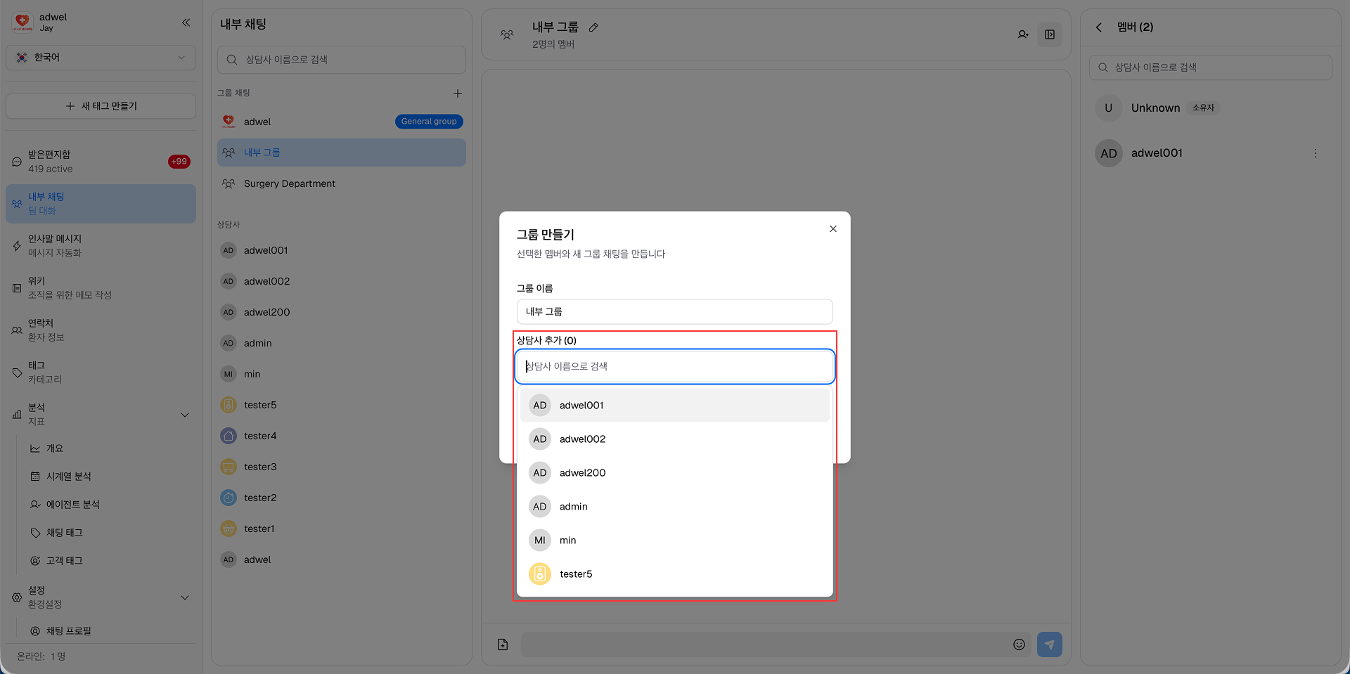Close the 그룹 만들기 dialog

832,228
